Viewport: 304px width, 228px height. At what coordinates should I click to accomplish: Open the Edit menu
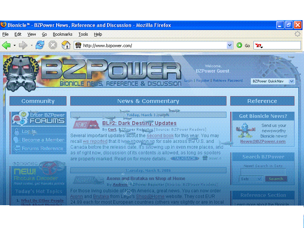click(x=18, y=34)
